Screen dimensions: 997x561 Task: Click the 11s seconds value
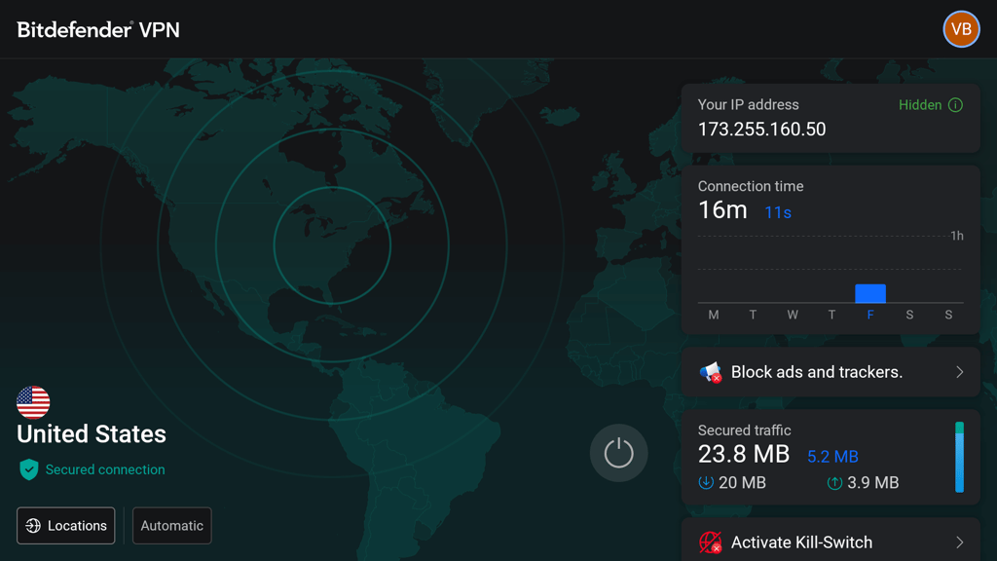778,212
